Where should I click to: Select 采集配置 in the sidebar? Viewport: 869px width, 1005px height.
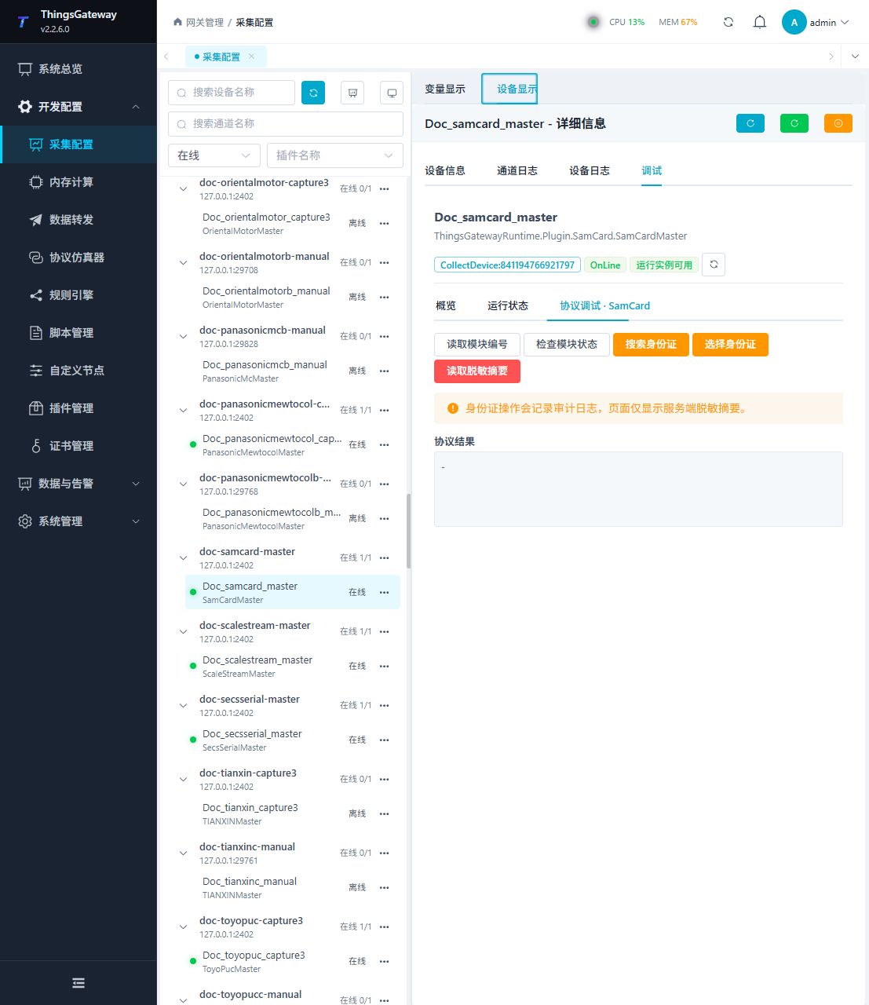click(x=79, y=144)
